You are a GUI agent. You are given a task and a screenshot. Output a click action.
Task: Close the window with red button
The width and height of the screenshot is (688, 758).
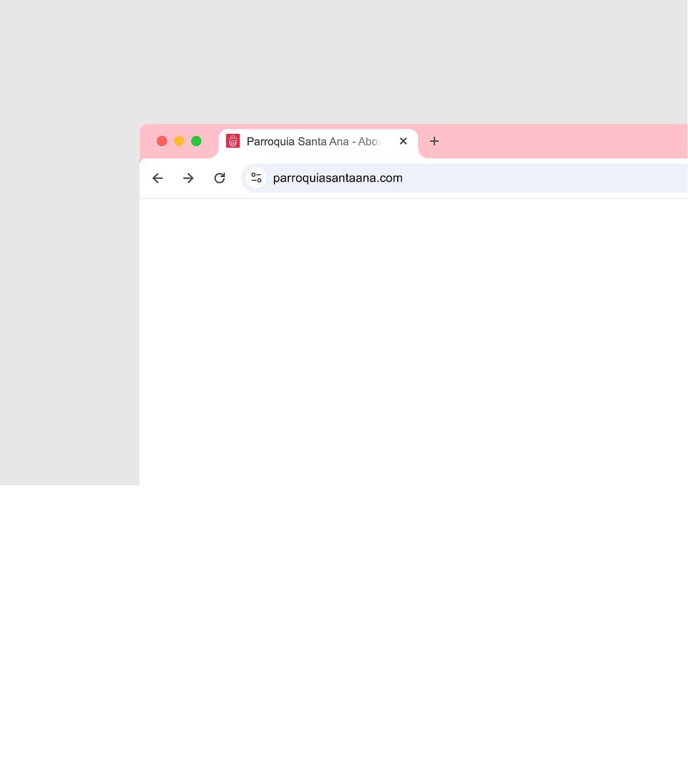pyautogui.click(x=162, y=141)
